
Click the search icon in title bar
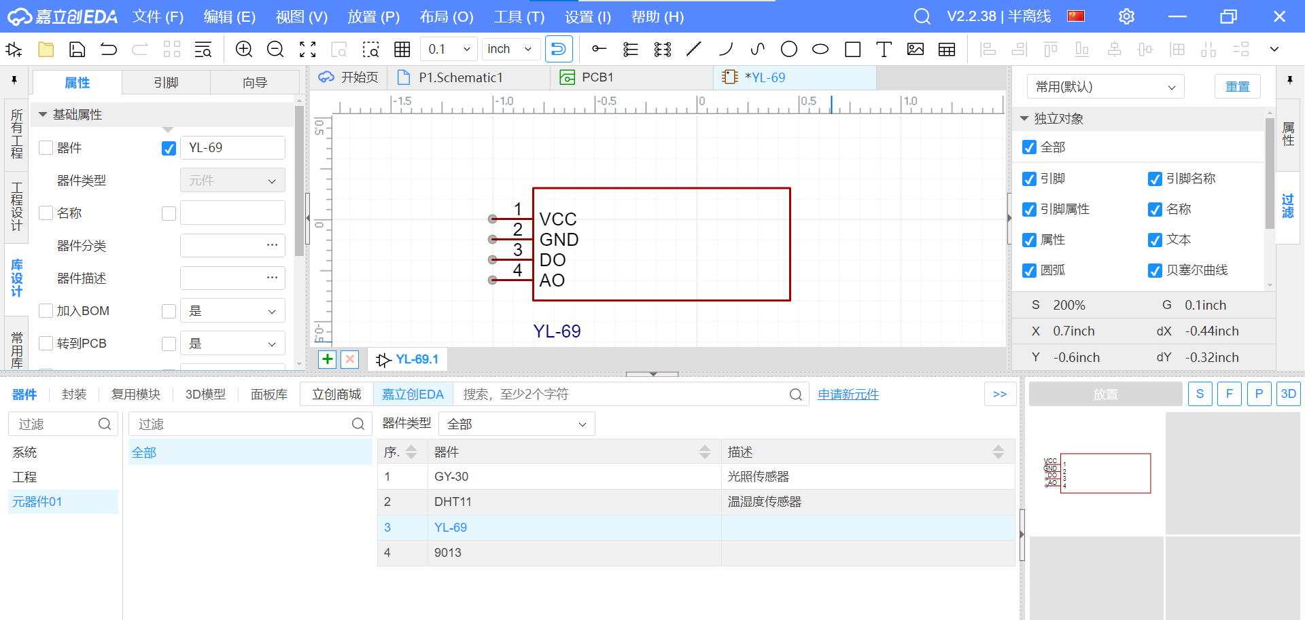[922, 16]
